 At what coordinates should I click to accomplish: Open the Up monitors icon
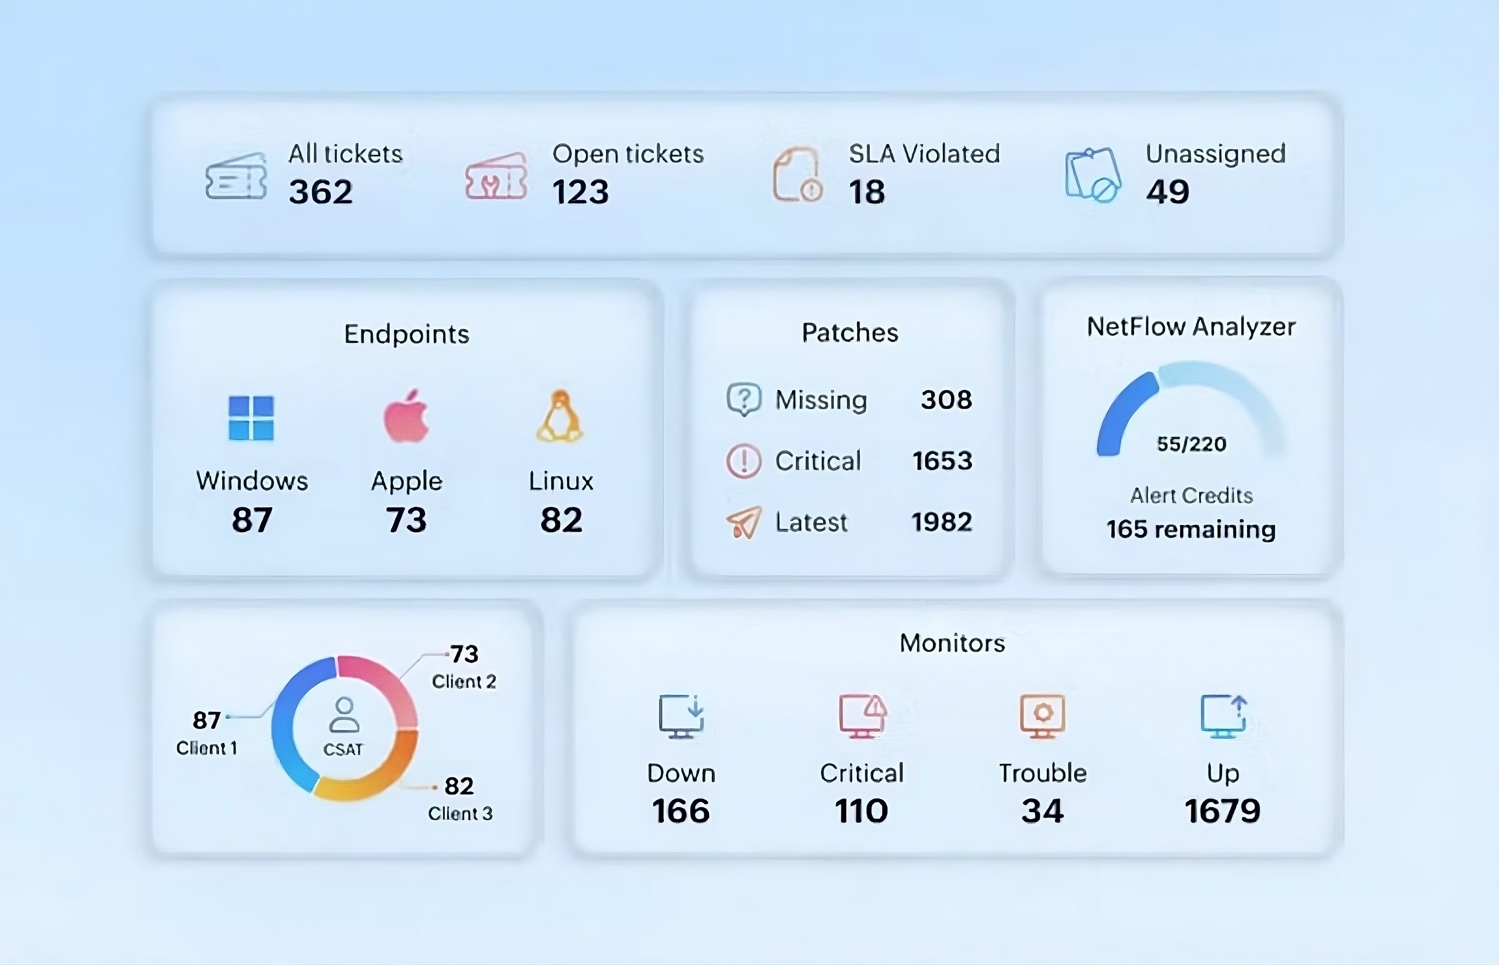pos(1223,716)
